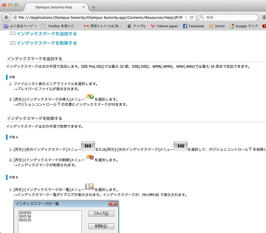Click the search magnifier icon
The image size is (266, 233).
[202, 17]
